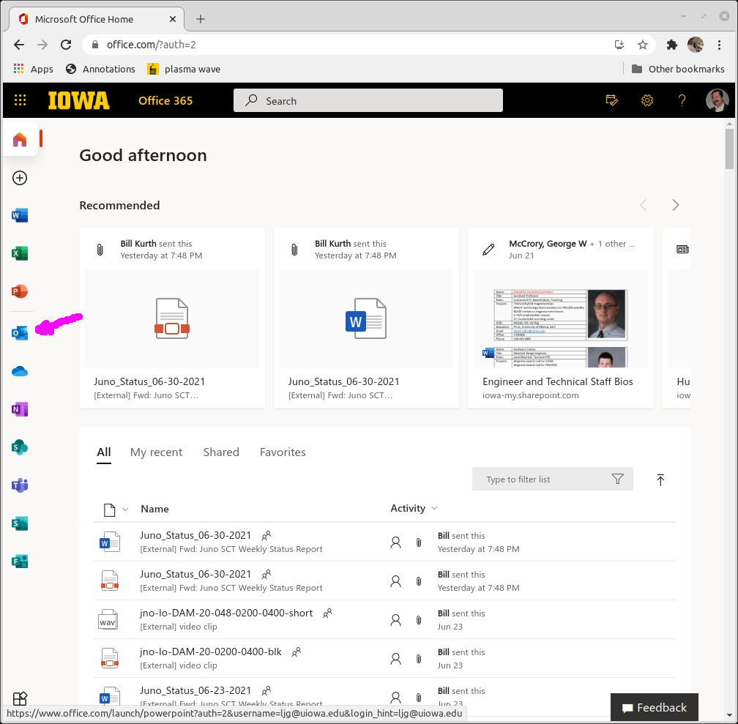
Task: Reload the page in Chrome
Action: point(66,45)
